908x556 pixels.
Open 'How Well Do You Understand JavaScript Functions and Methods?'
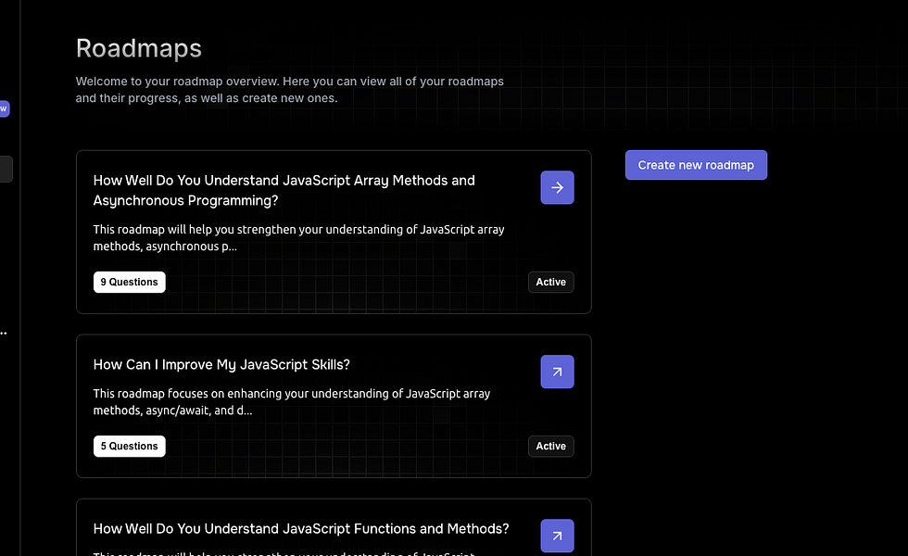click(x=300, y=528)
